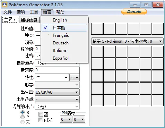The image size is (165, 128).
Task: Open the box selector 箱子 1 dropdown
Action: coord(127,41)
